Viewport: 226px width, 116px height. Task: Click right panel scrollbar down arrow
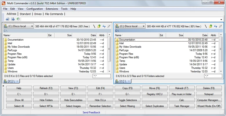point(221,71)
